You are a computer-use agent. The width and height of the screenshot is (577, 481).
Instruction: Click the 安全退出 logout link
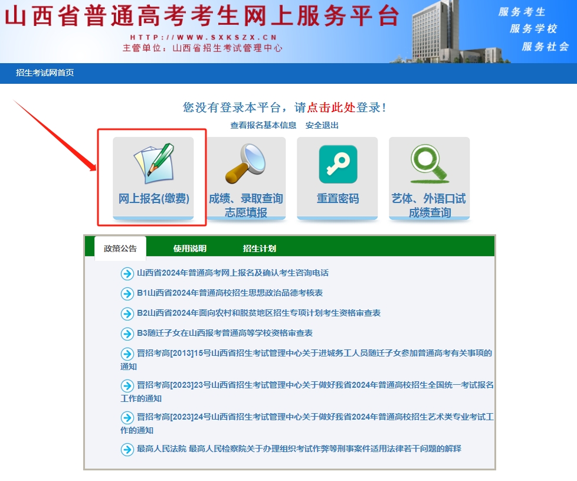[322, 125]
